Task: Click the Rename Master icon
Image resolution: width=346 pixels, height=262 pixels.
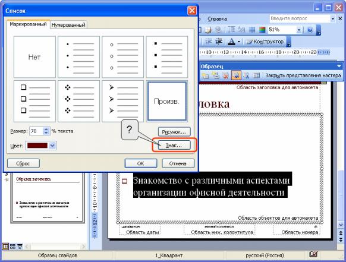Action: tap(246, 75)
